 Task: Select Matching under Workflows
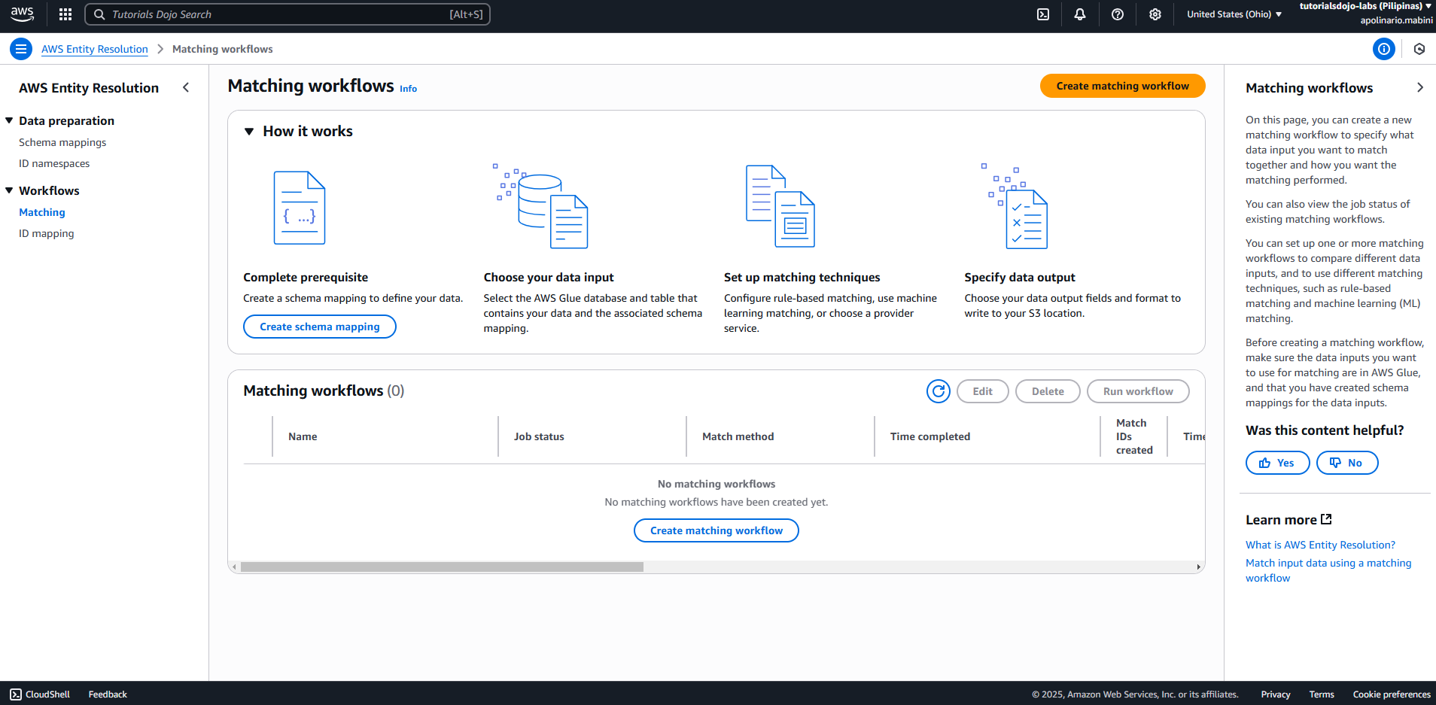[42, 212]
